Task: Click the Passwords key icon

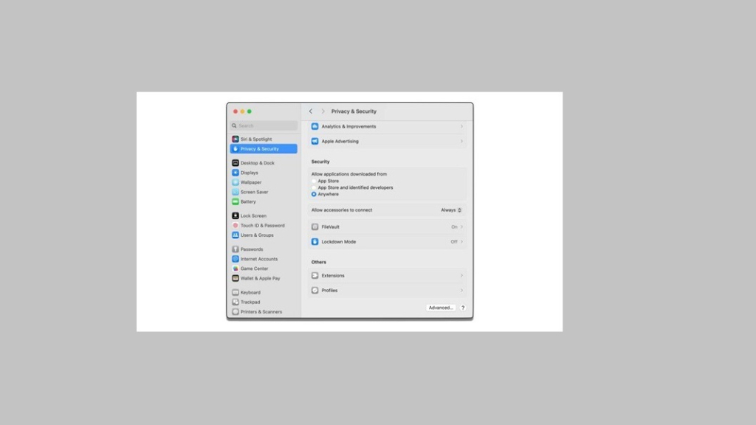Action: point(236,249)
